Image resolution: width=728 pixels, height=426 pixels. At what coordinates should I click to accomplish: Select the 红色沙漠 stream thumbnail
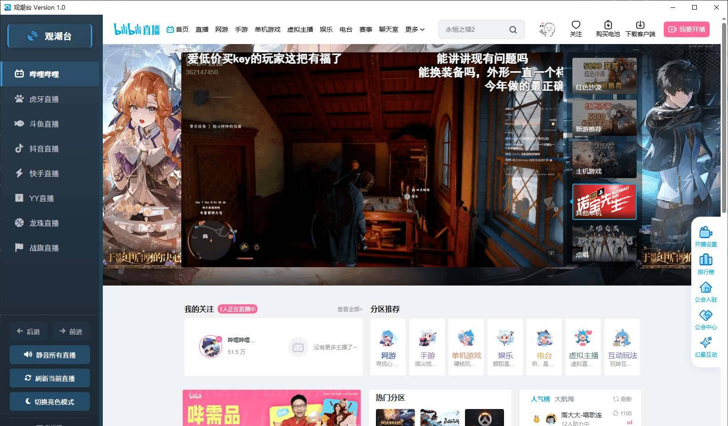click(x=604, y=76)
